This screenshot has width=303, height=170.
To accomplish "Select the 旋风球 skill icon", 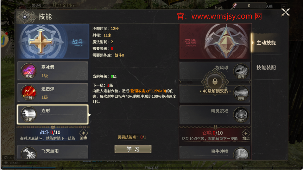I will coord(241,71).
